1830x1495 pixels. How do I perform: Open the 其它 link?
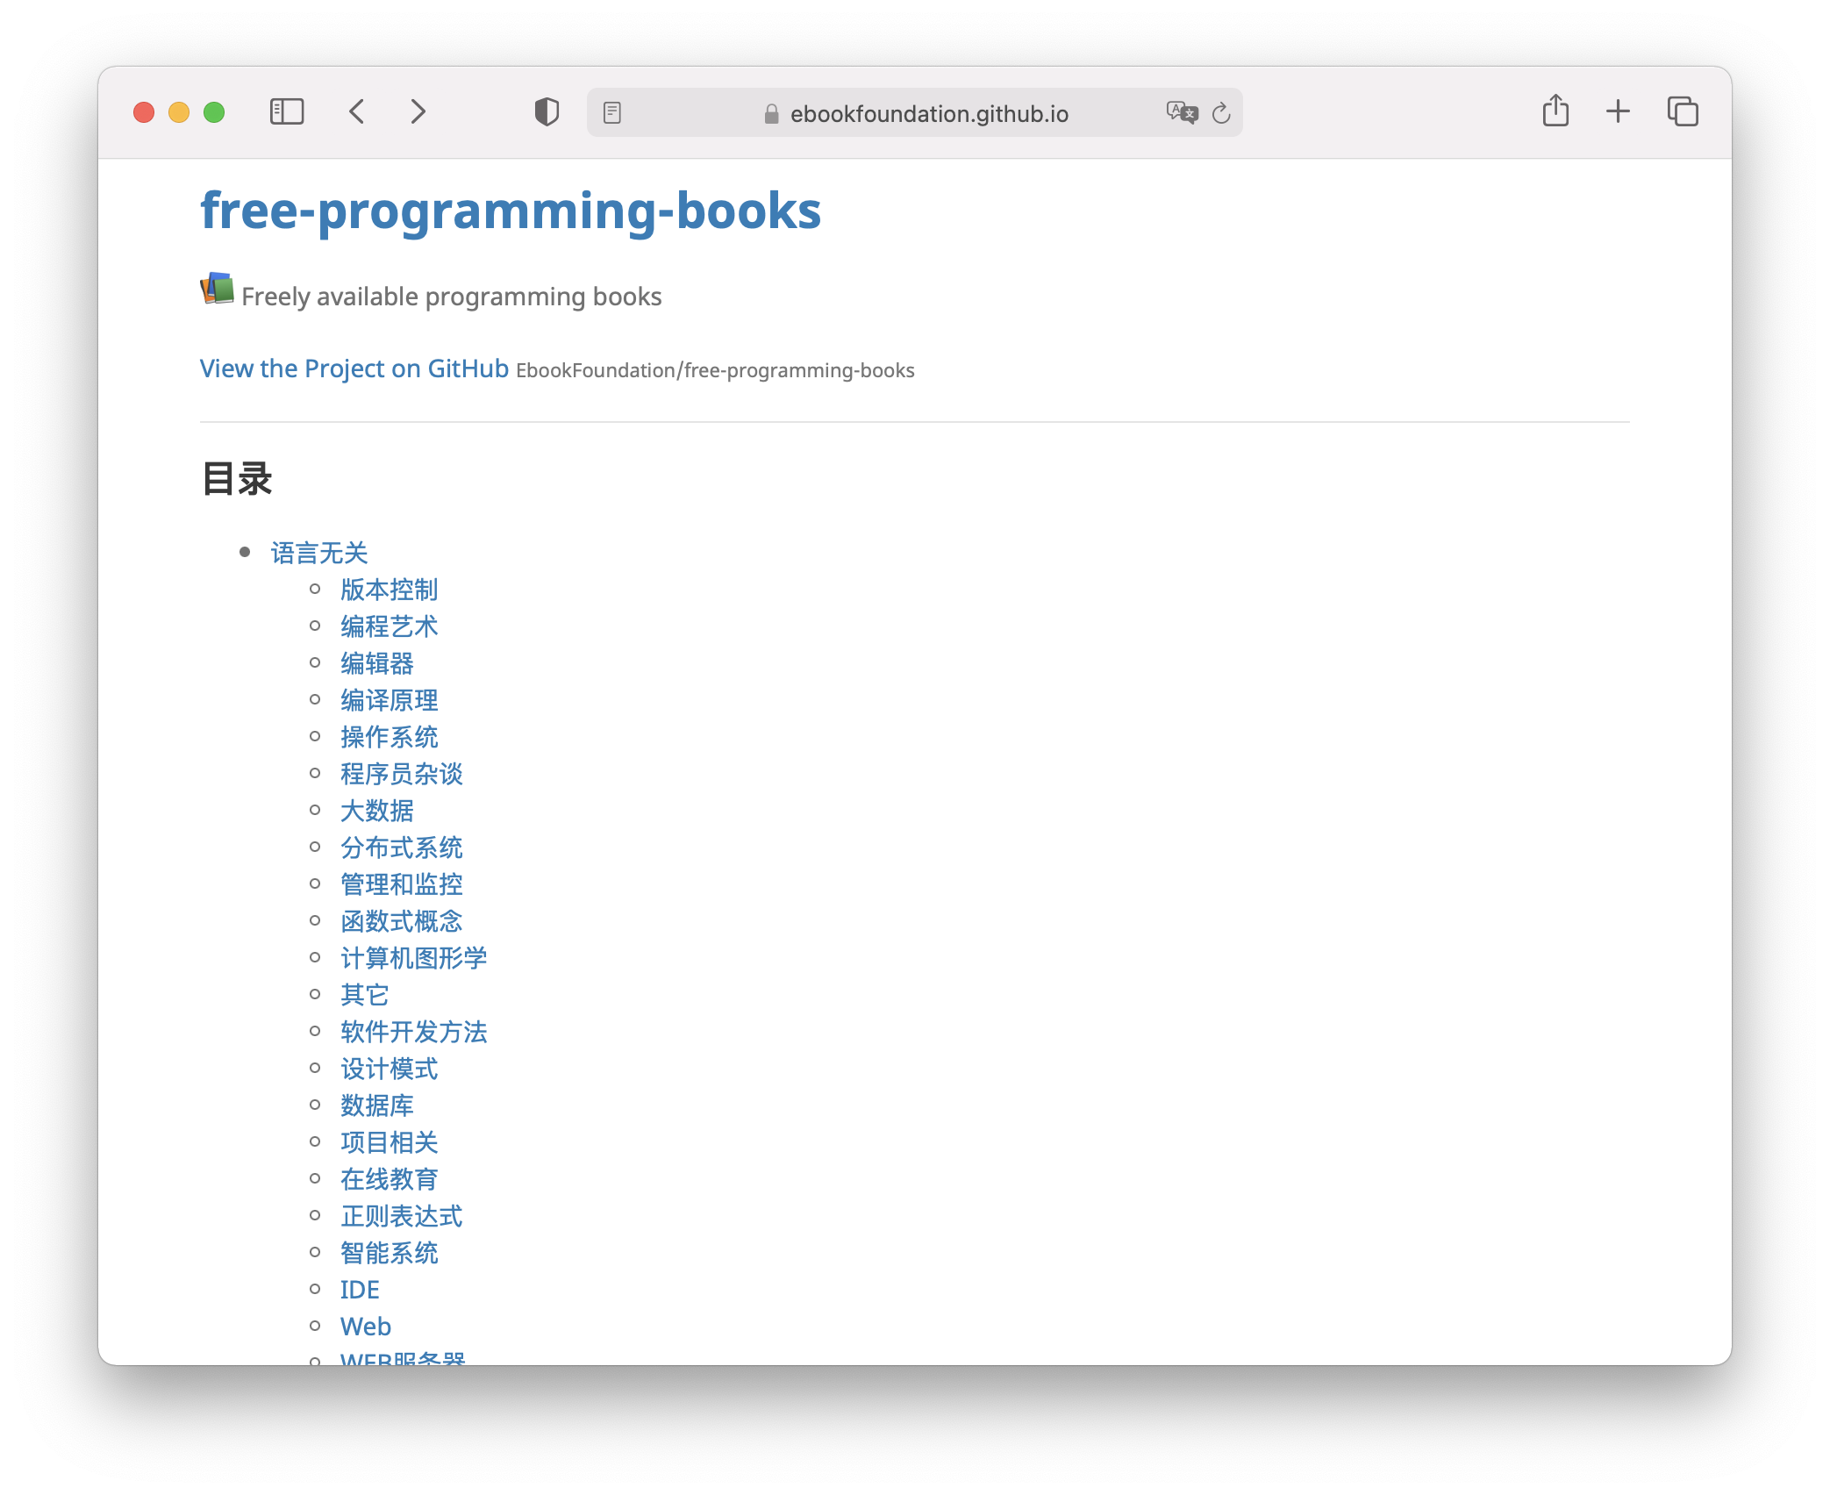[x=365, y=995]
